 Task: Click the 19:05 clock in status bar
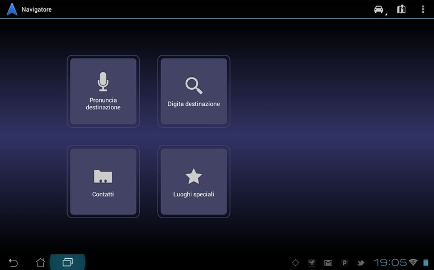[x=390, y=262]
